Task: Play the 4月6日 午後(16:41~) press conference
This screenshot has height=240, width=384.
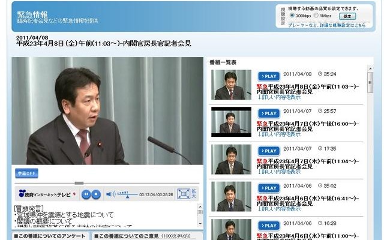Action: [x=269, y=188]
